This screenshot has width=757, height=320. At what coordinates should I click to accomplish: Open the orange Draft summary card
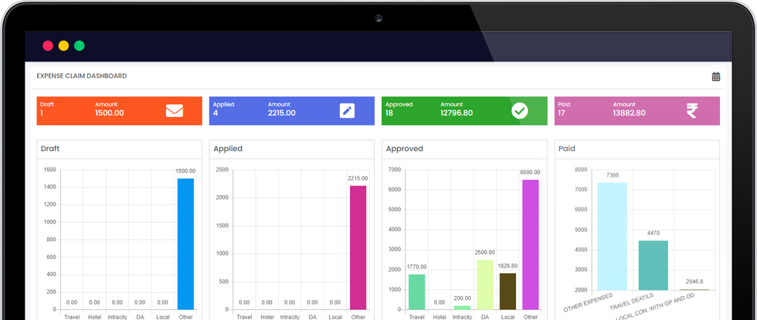[100, 111]
